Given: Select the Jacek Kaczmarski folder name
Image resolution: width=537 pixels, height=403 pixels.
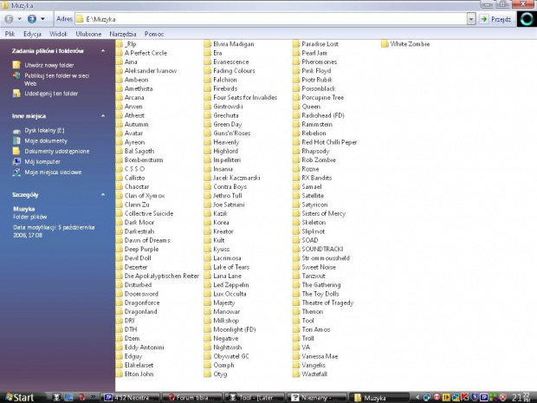Looking at the screenshot, I should [x=236, y=178].
